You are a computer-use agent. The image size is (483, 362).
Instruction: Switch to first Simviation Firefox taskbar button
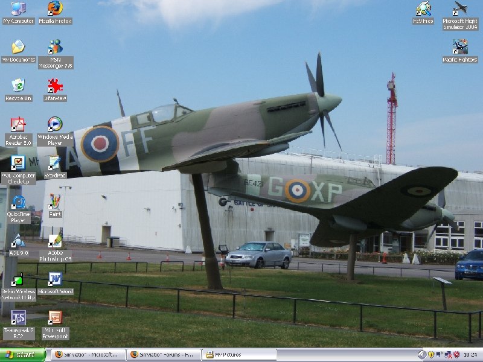click(88, 355)
